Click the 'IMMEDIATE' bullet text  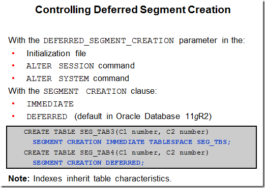point(50,104)
